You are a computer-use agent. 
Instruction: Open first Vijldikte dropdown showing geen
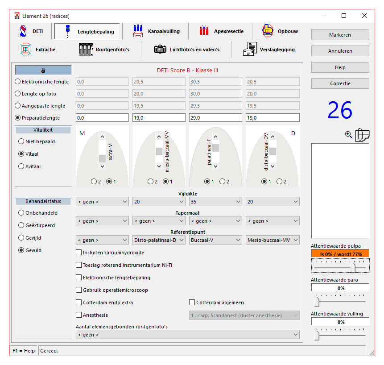point(102,202)
